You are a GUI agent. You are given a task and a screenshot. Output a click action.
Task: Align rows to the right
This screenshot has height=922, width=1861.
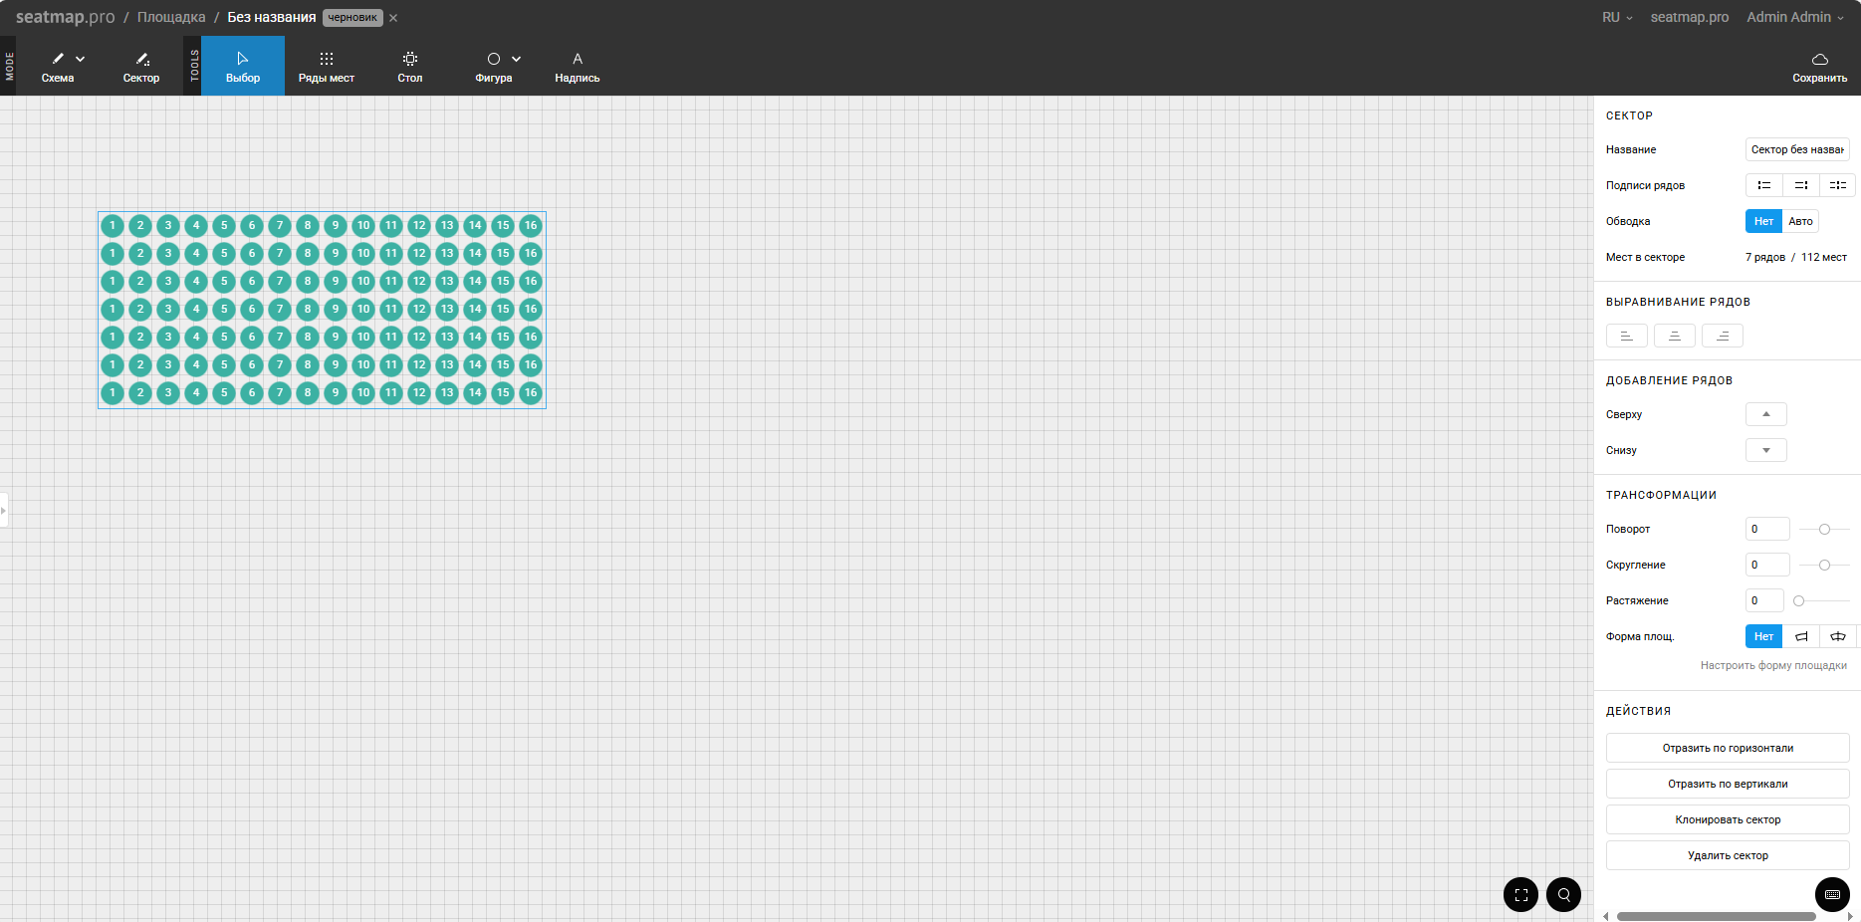pos(1723,336)
